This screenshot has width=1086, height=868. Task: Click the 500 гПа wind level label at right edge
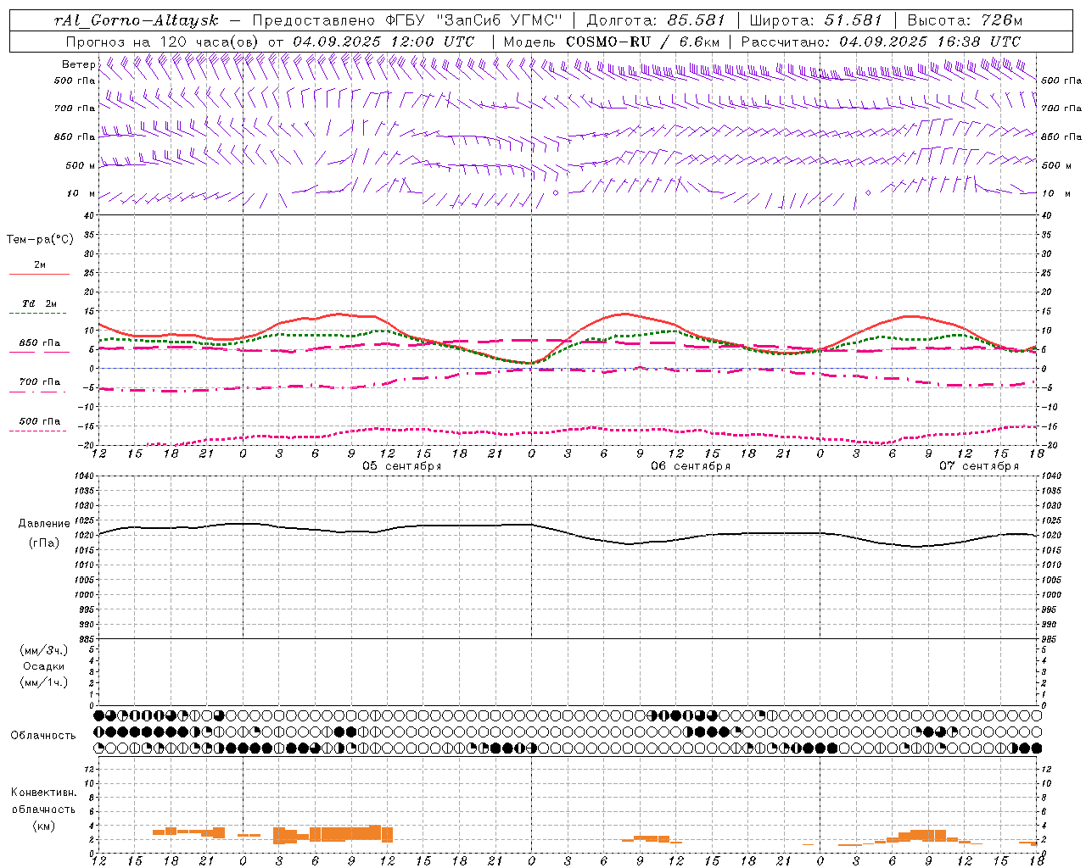pyautogui.click(x=1061, y=81)
